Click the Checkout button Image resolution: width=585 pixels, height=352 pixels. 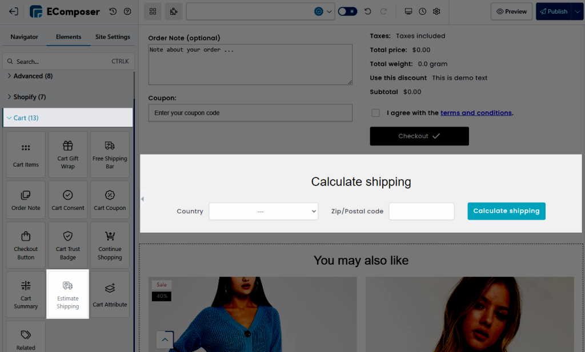tap(419, 136)
